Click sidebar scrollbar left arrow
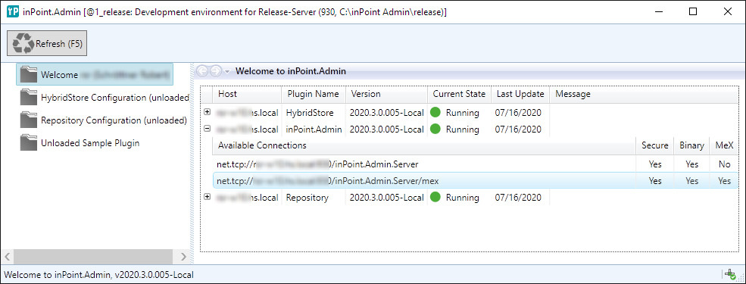Viewport: 746px width, 284px height. pyautogui.click(x=8, y=257)
